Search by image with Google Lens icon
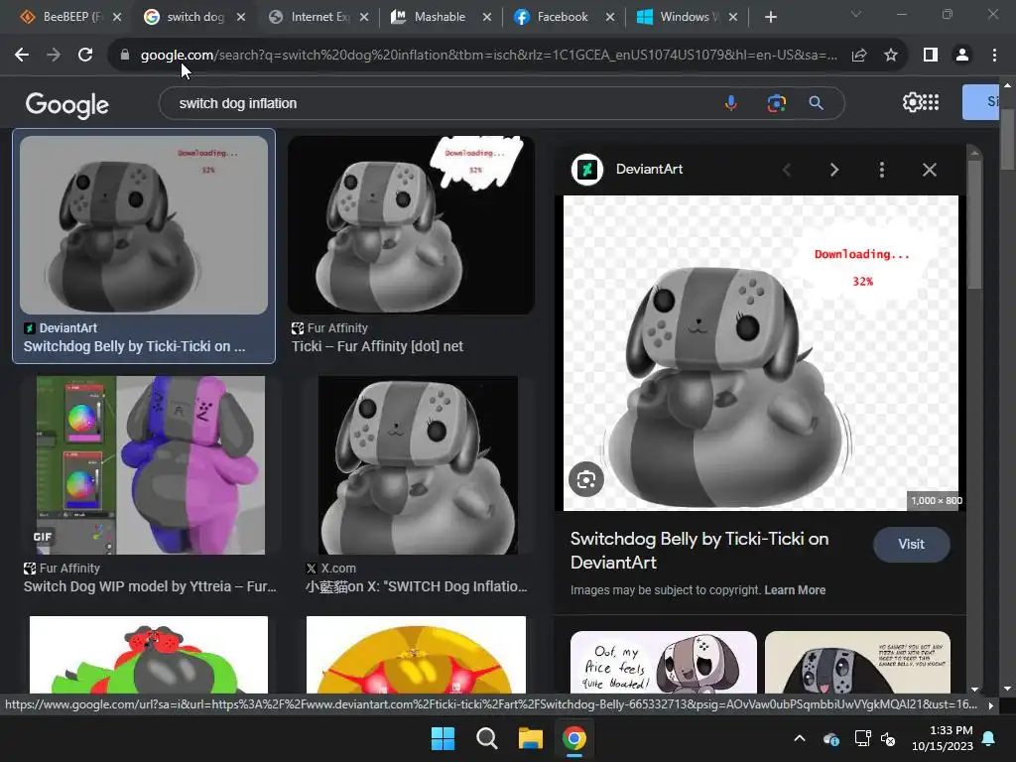 click(x=776, y=103)
